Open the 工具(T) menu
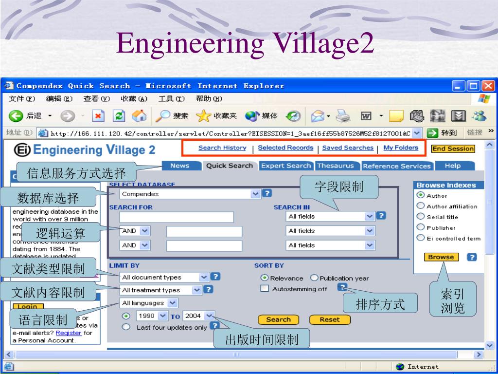Screen dimensions: 498x374 [x=172, y=99]
